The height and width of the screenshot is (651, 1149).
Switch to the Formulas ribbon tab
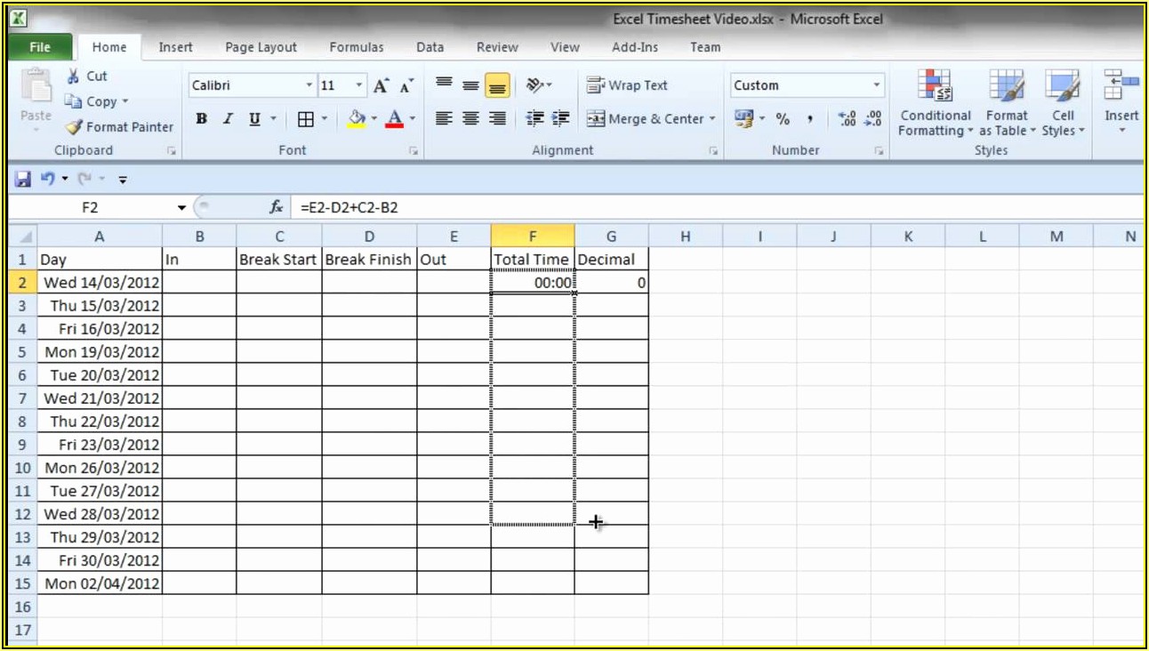[356, 47]
